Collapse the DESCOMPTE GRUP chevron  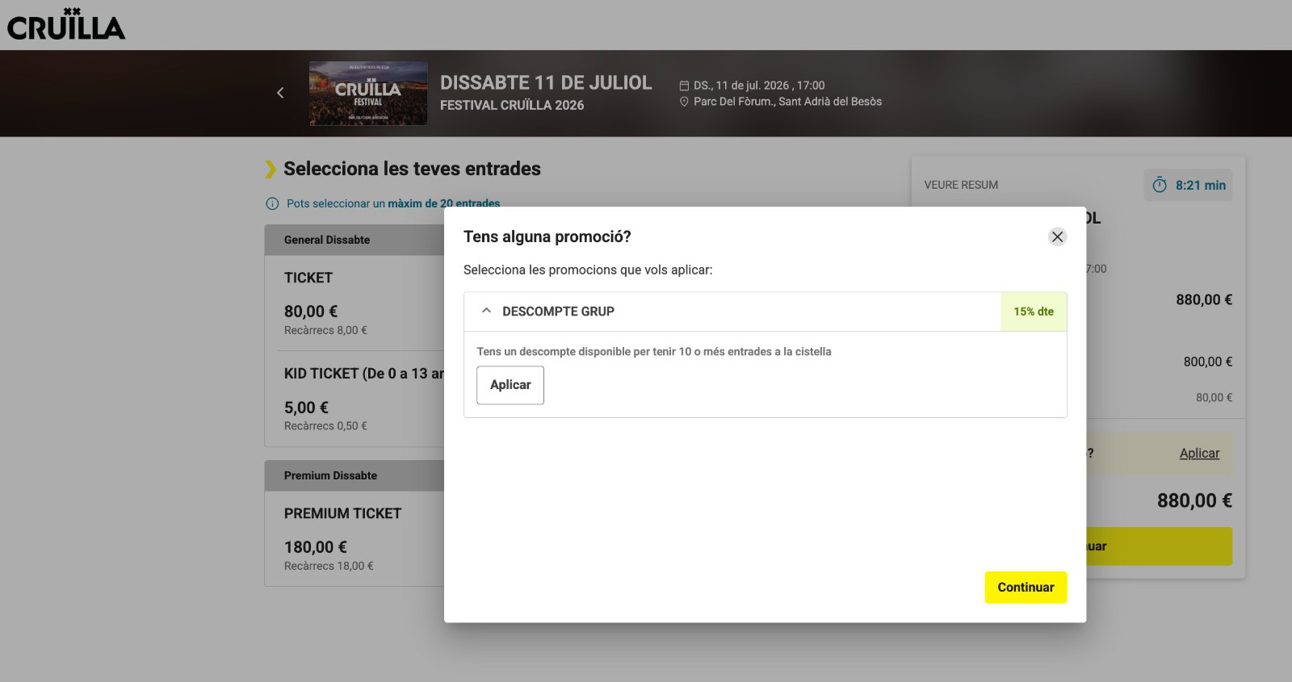point(486,311)
